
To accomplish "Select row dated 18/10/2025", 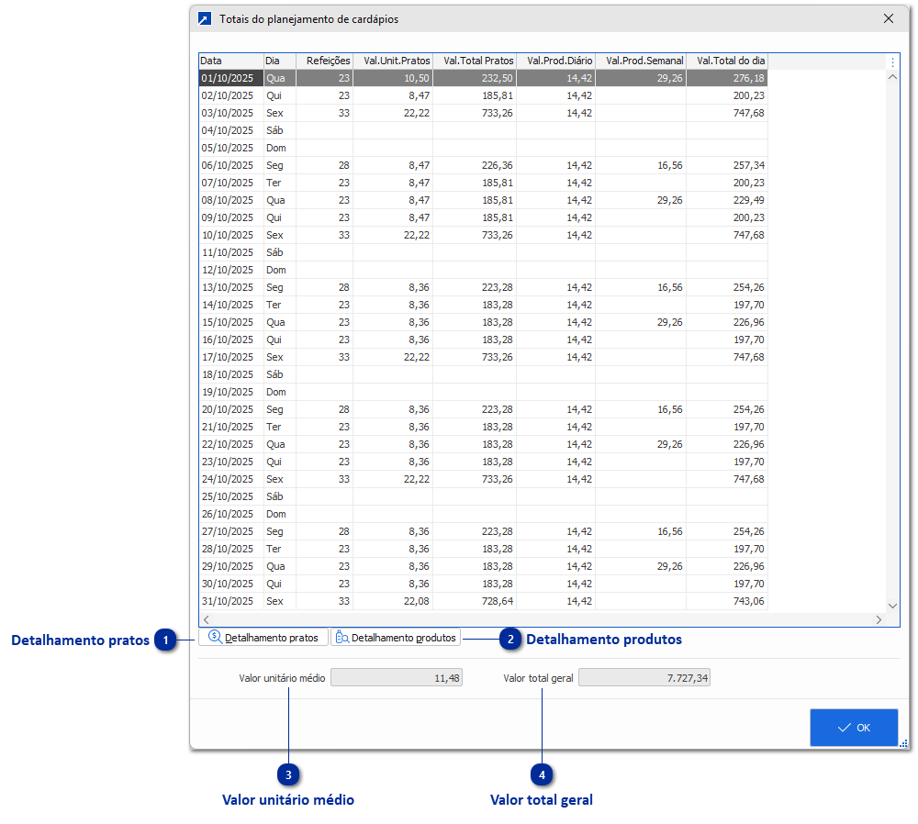I will click(x=483, y=374).
